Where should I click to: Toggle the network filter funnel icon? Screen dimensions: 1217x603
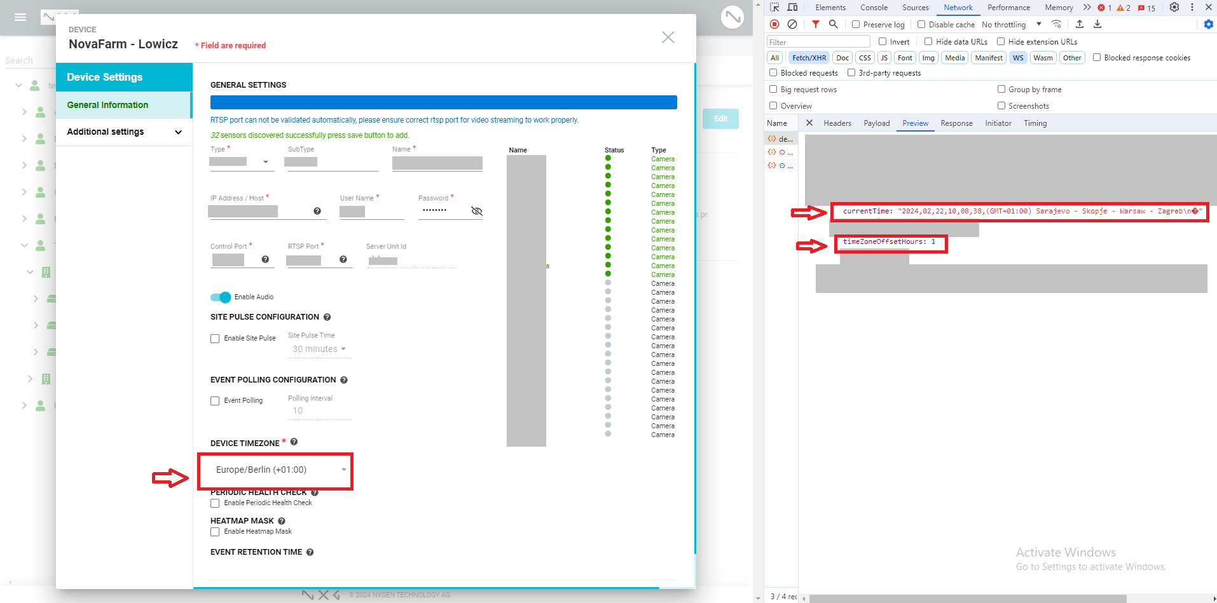[x=815, y=24]
